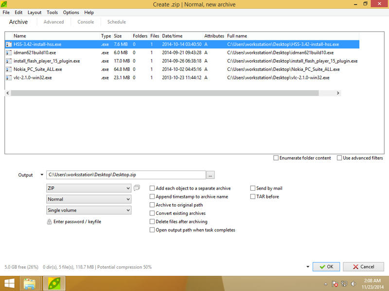This screenshot has width=389, height=291.
Task: Enable Delete files after archiving
Action: coord(152,222)
